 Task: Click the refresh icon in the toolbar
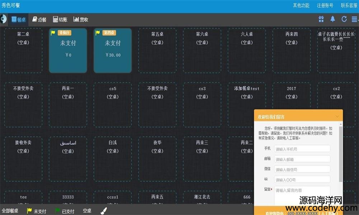click(344, 19)
